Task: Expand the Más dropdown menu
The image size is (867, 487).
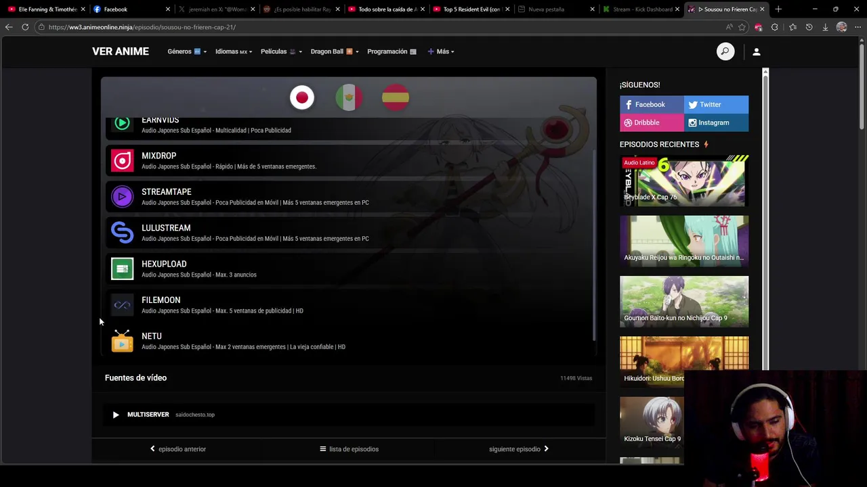Action: pos(441,51)
